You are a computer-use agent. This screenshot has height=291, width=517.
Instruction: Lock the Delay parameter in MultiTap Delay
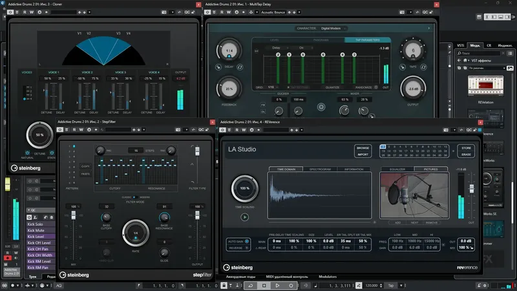point(218,67)
